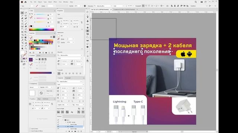This screenshot has width=238, height=133.
Task: Click the Home icon in top bar
Action: pos(26,2)
